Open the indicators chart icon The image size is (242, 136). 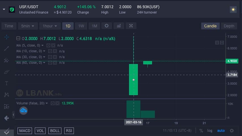click(119, 26)
